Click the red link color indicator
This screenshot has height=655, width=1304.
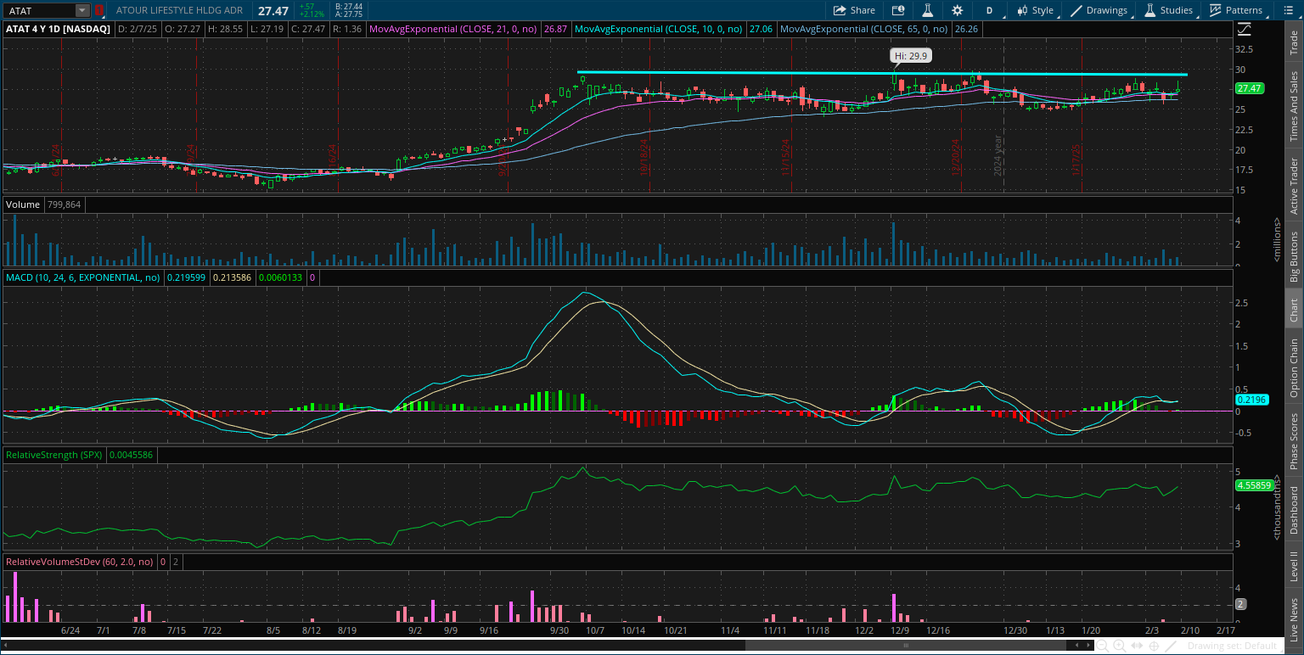[x=98, y=10]
